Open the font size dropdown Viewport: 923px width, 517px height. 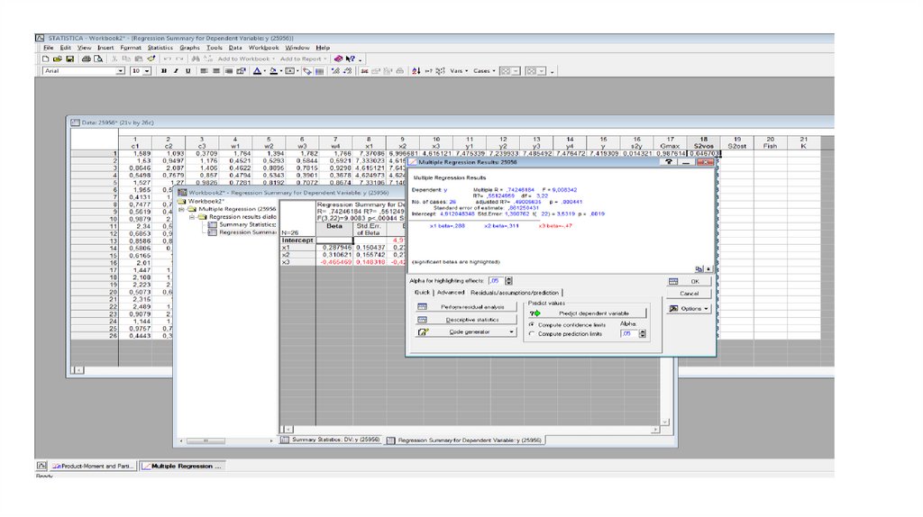click(x=149, y=70)
